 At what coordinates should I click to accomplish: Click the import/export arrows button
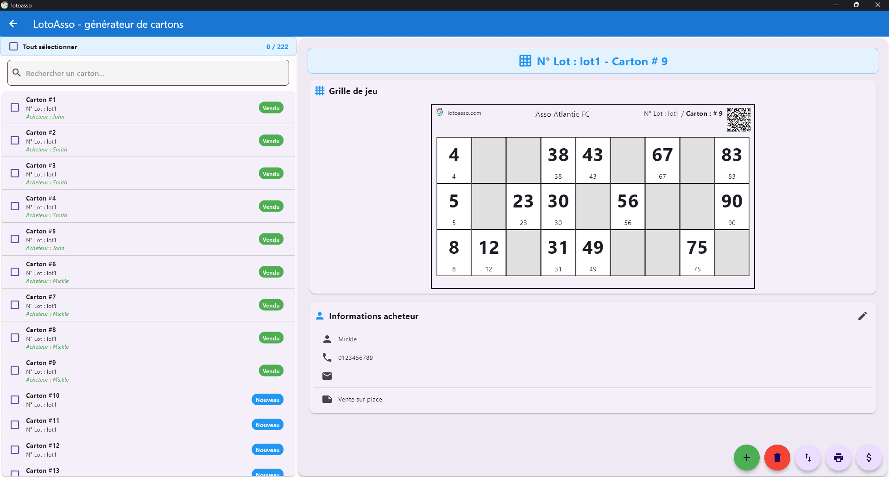tap(808, 458)
